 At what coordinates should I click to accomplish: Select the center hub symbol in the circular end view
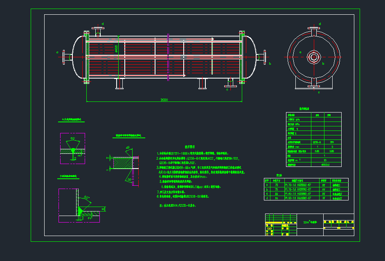314,58
